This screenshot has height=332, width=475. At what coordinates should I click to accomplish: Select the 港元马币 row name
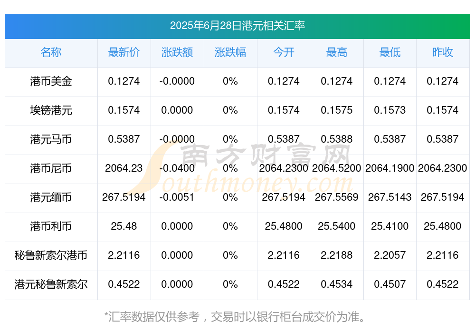51,139
